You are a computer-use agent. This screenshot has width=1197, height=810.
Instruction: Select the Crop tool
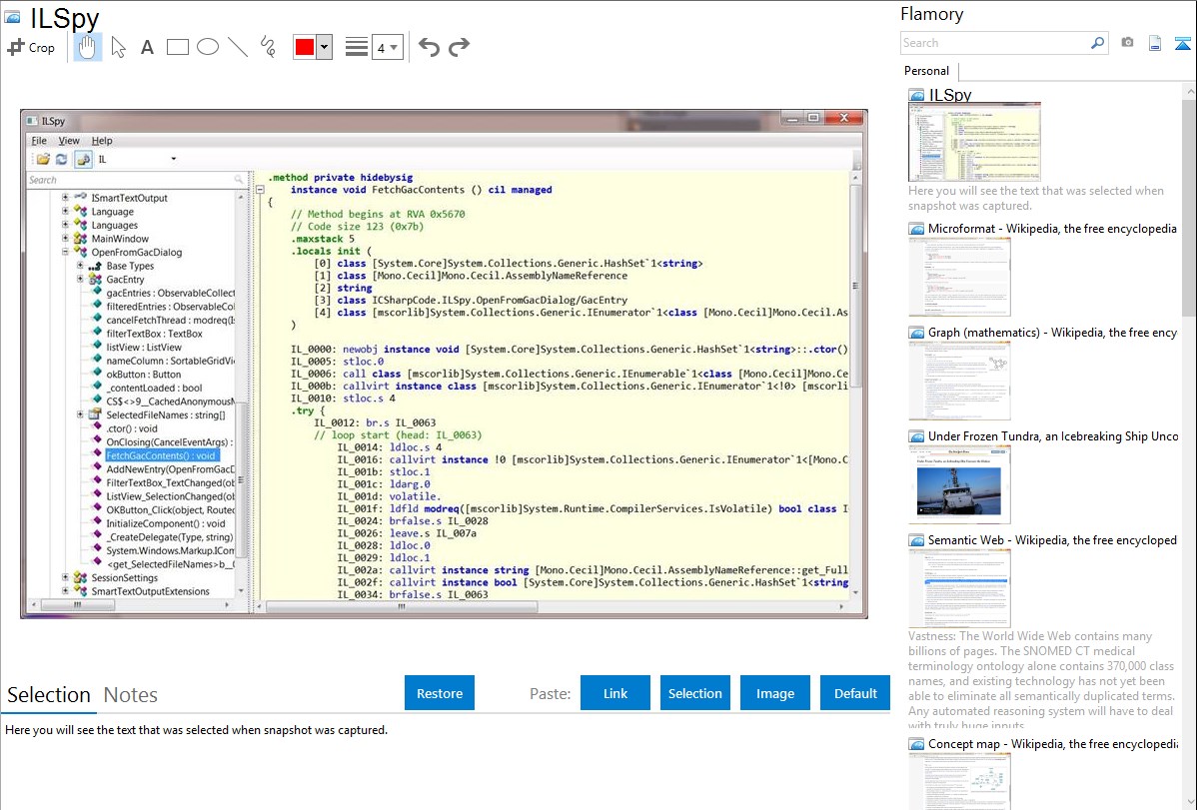31,47
